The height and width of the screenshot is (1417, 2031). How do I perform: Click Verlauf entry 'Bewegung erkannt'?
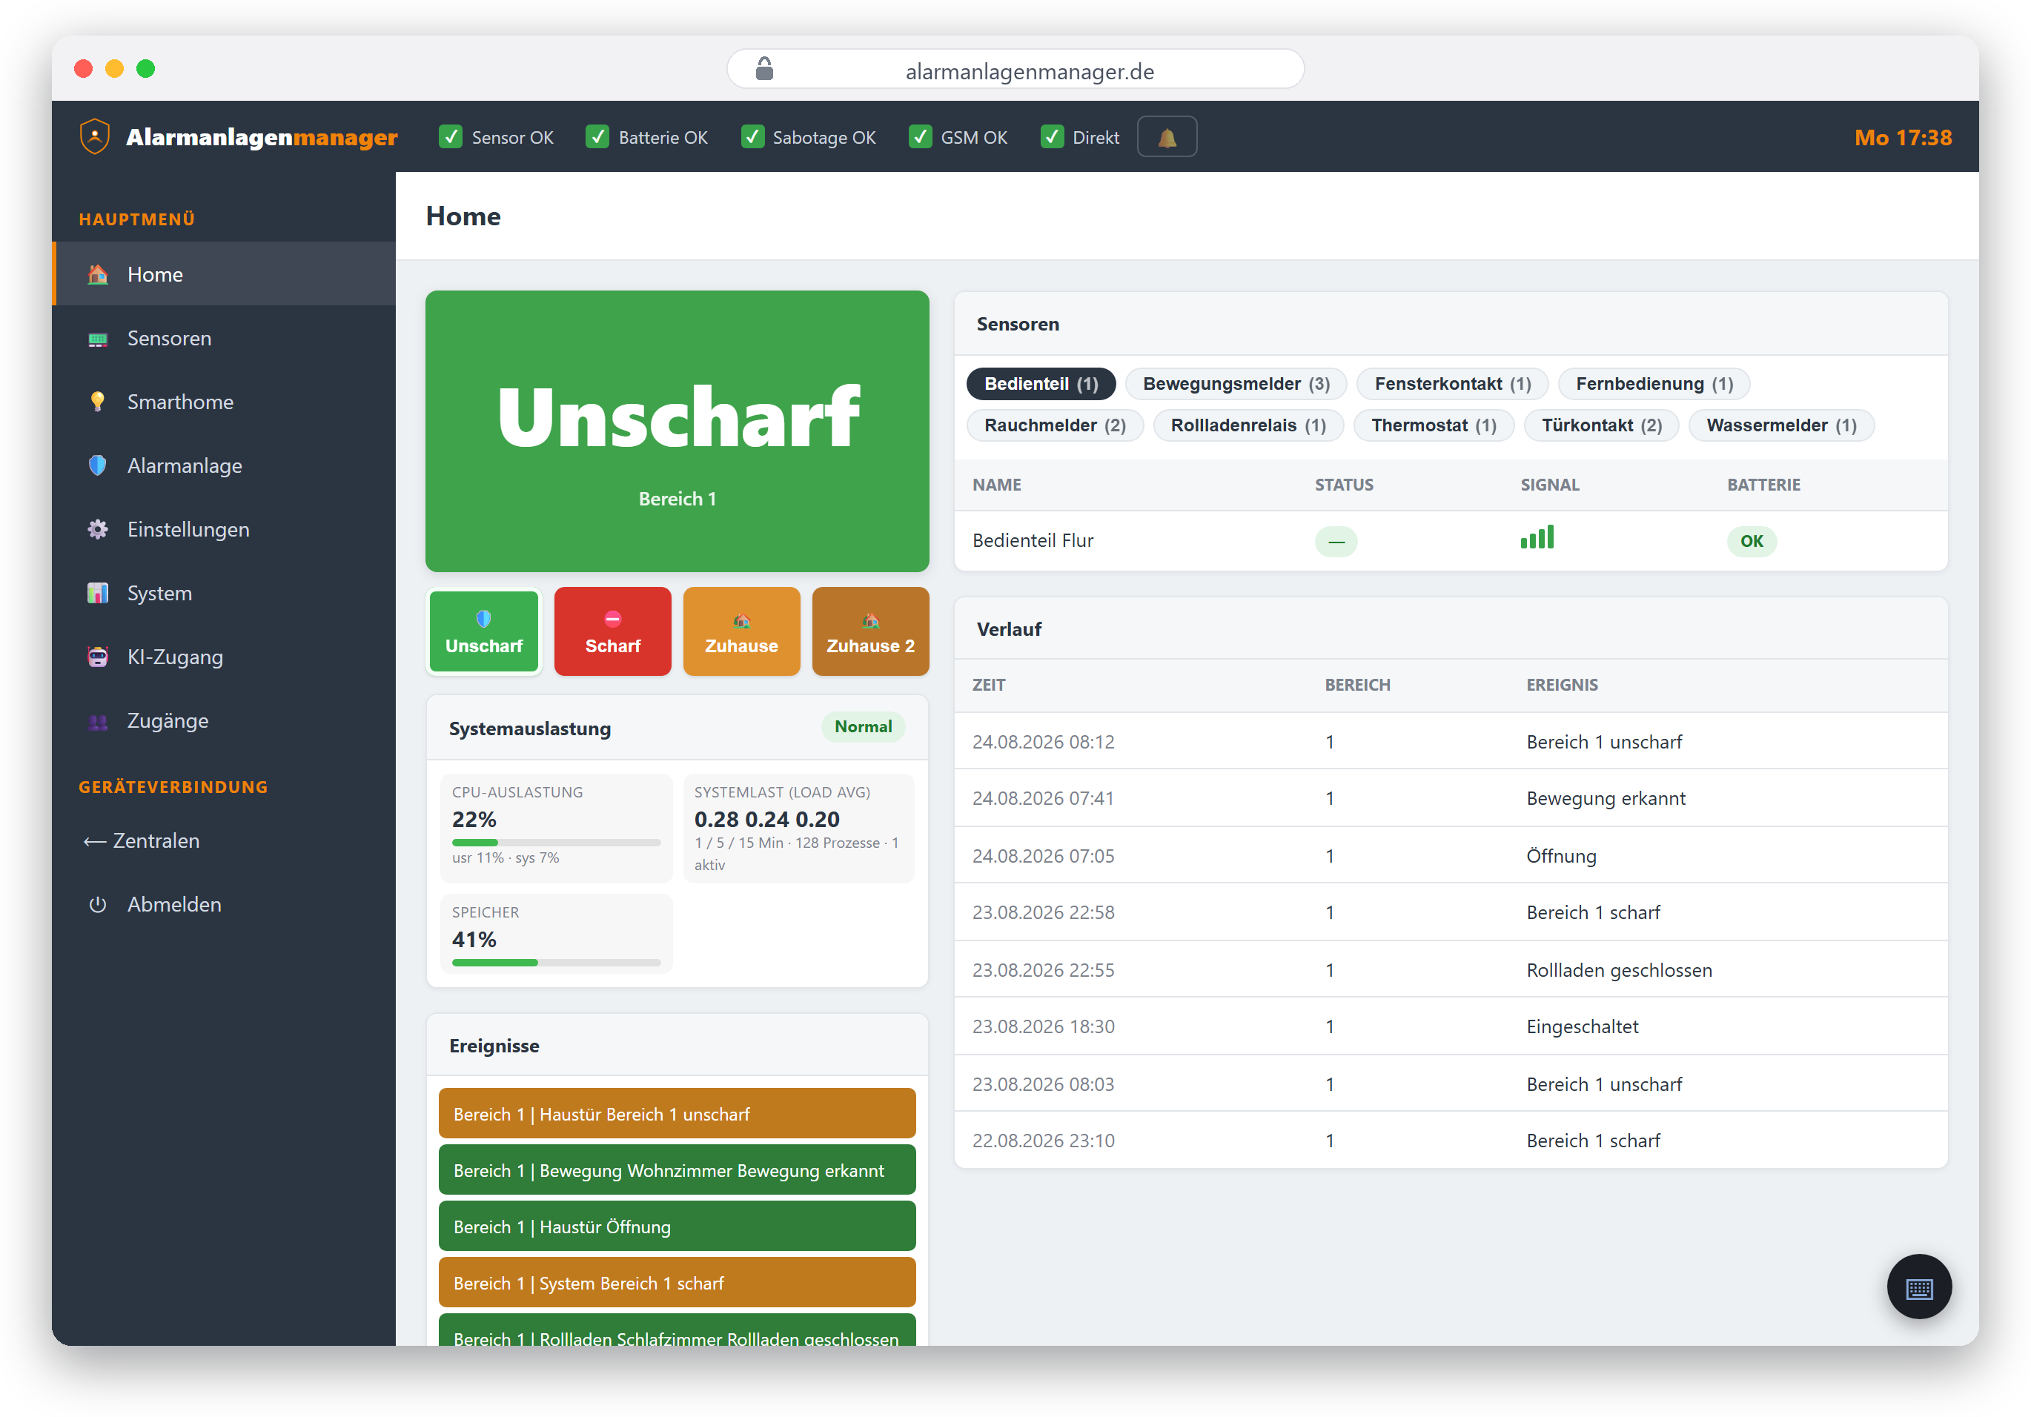click(x=1606, y=798)
